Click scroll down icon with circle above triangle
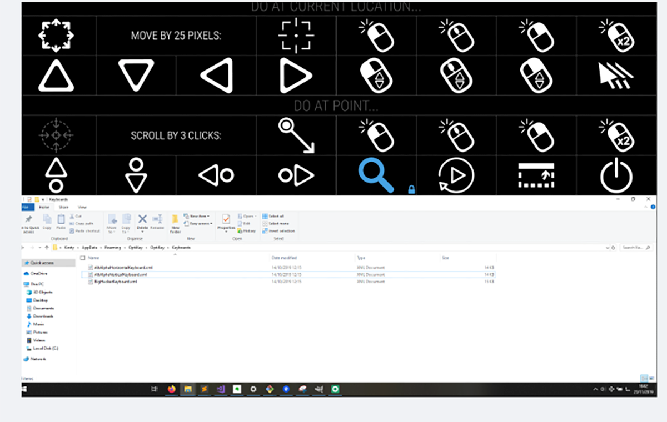This screenshot has width=667, height=422. (136, 175)
